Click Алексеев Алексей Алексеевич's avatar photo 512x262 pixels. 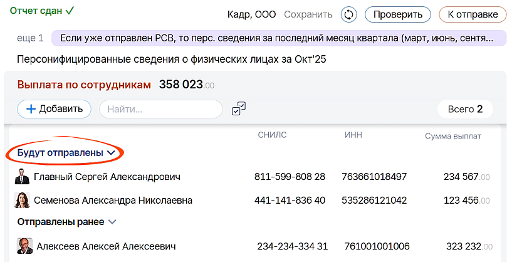(24, 246)
